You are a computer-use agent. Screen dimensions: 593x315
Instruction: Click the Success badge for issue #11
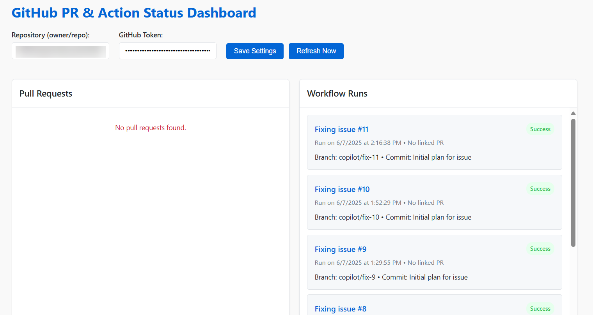pos(540,129)
